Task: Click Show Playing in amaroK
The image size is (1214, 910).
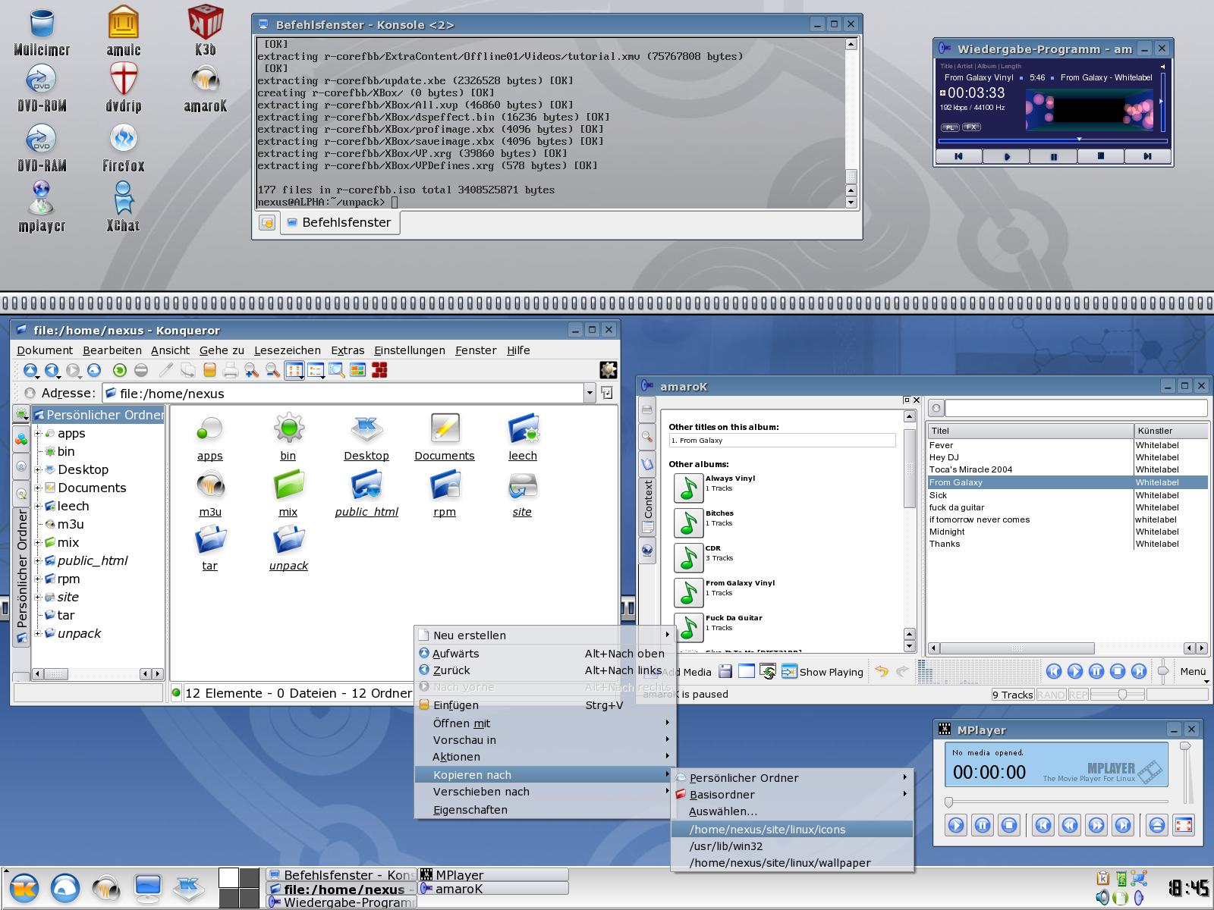Action: click(x=822, y=672)
